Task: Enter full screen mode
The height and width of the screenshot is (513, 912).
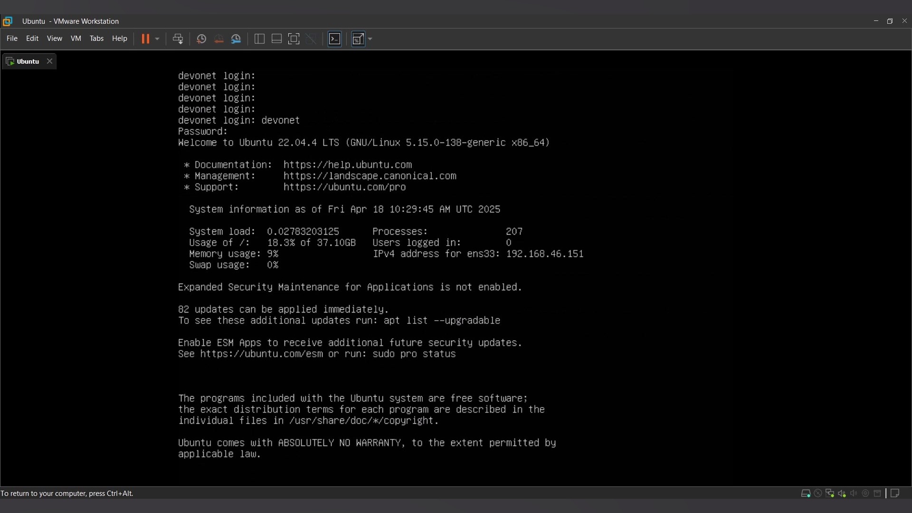Action: coord(294,39)
